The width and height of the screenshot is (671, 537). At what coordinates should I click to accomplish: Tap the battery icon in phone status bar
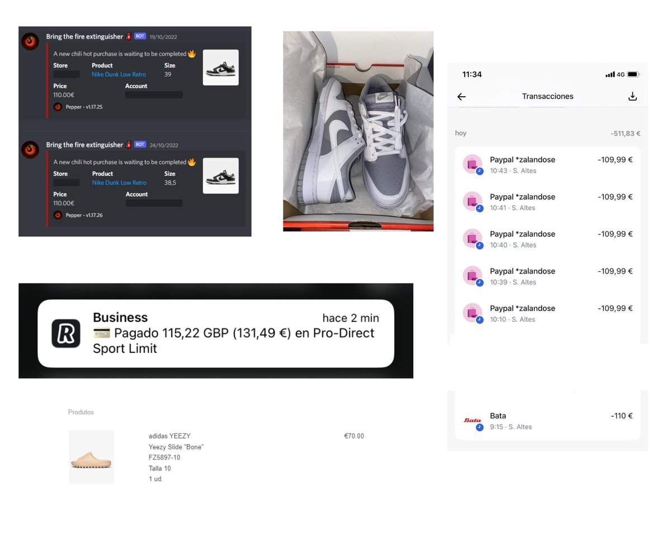[x=633, y=74]
